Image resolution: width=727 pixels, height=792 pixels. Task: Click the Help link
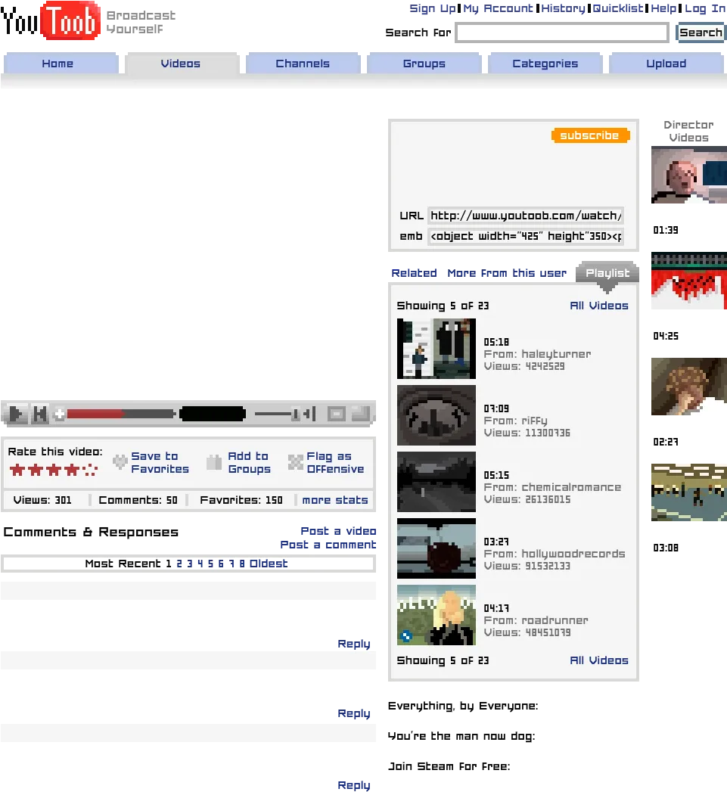[663, 8]
